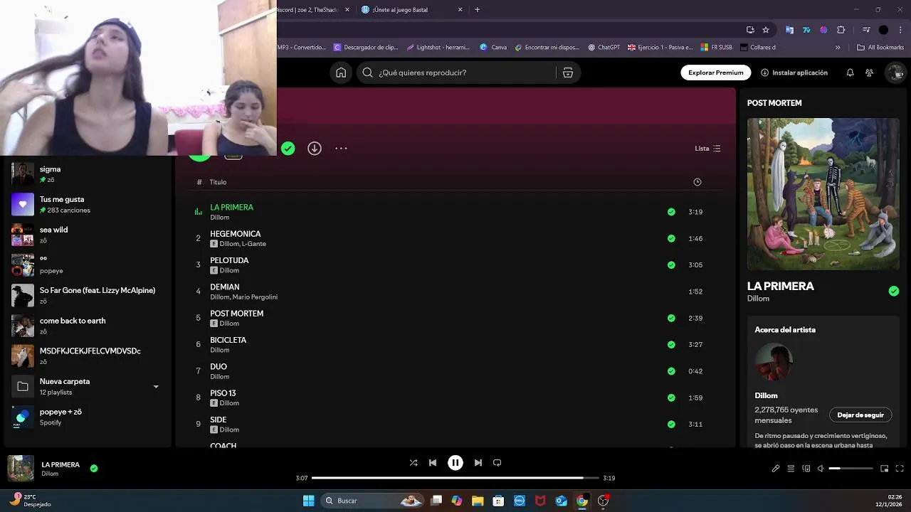Open Dillom artist link under LA PRIMERA title
The height and width of the screenshot is (512, 911).
click(x=758, y=299)
